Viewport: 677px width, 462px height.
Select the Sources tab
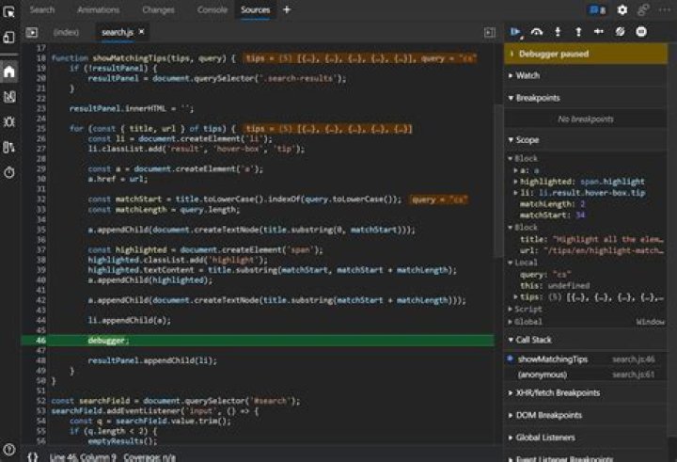click(255, 9)
